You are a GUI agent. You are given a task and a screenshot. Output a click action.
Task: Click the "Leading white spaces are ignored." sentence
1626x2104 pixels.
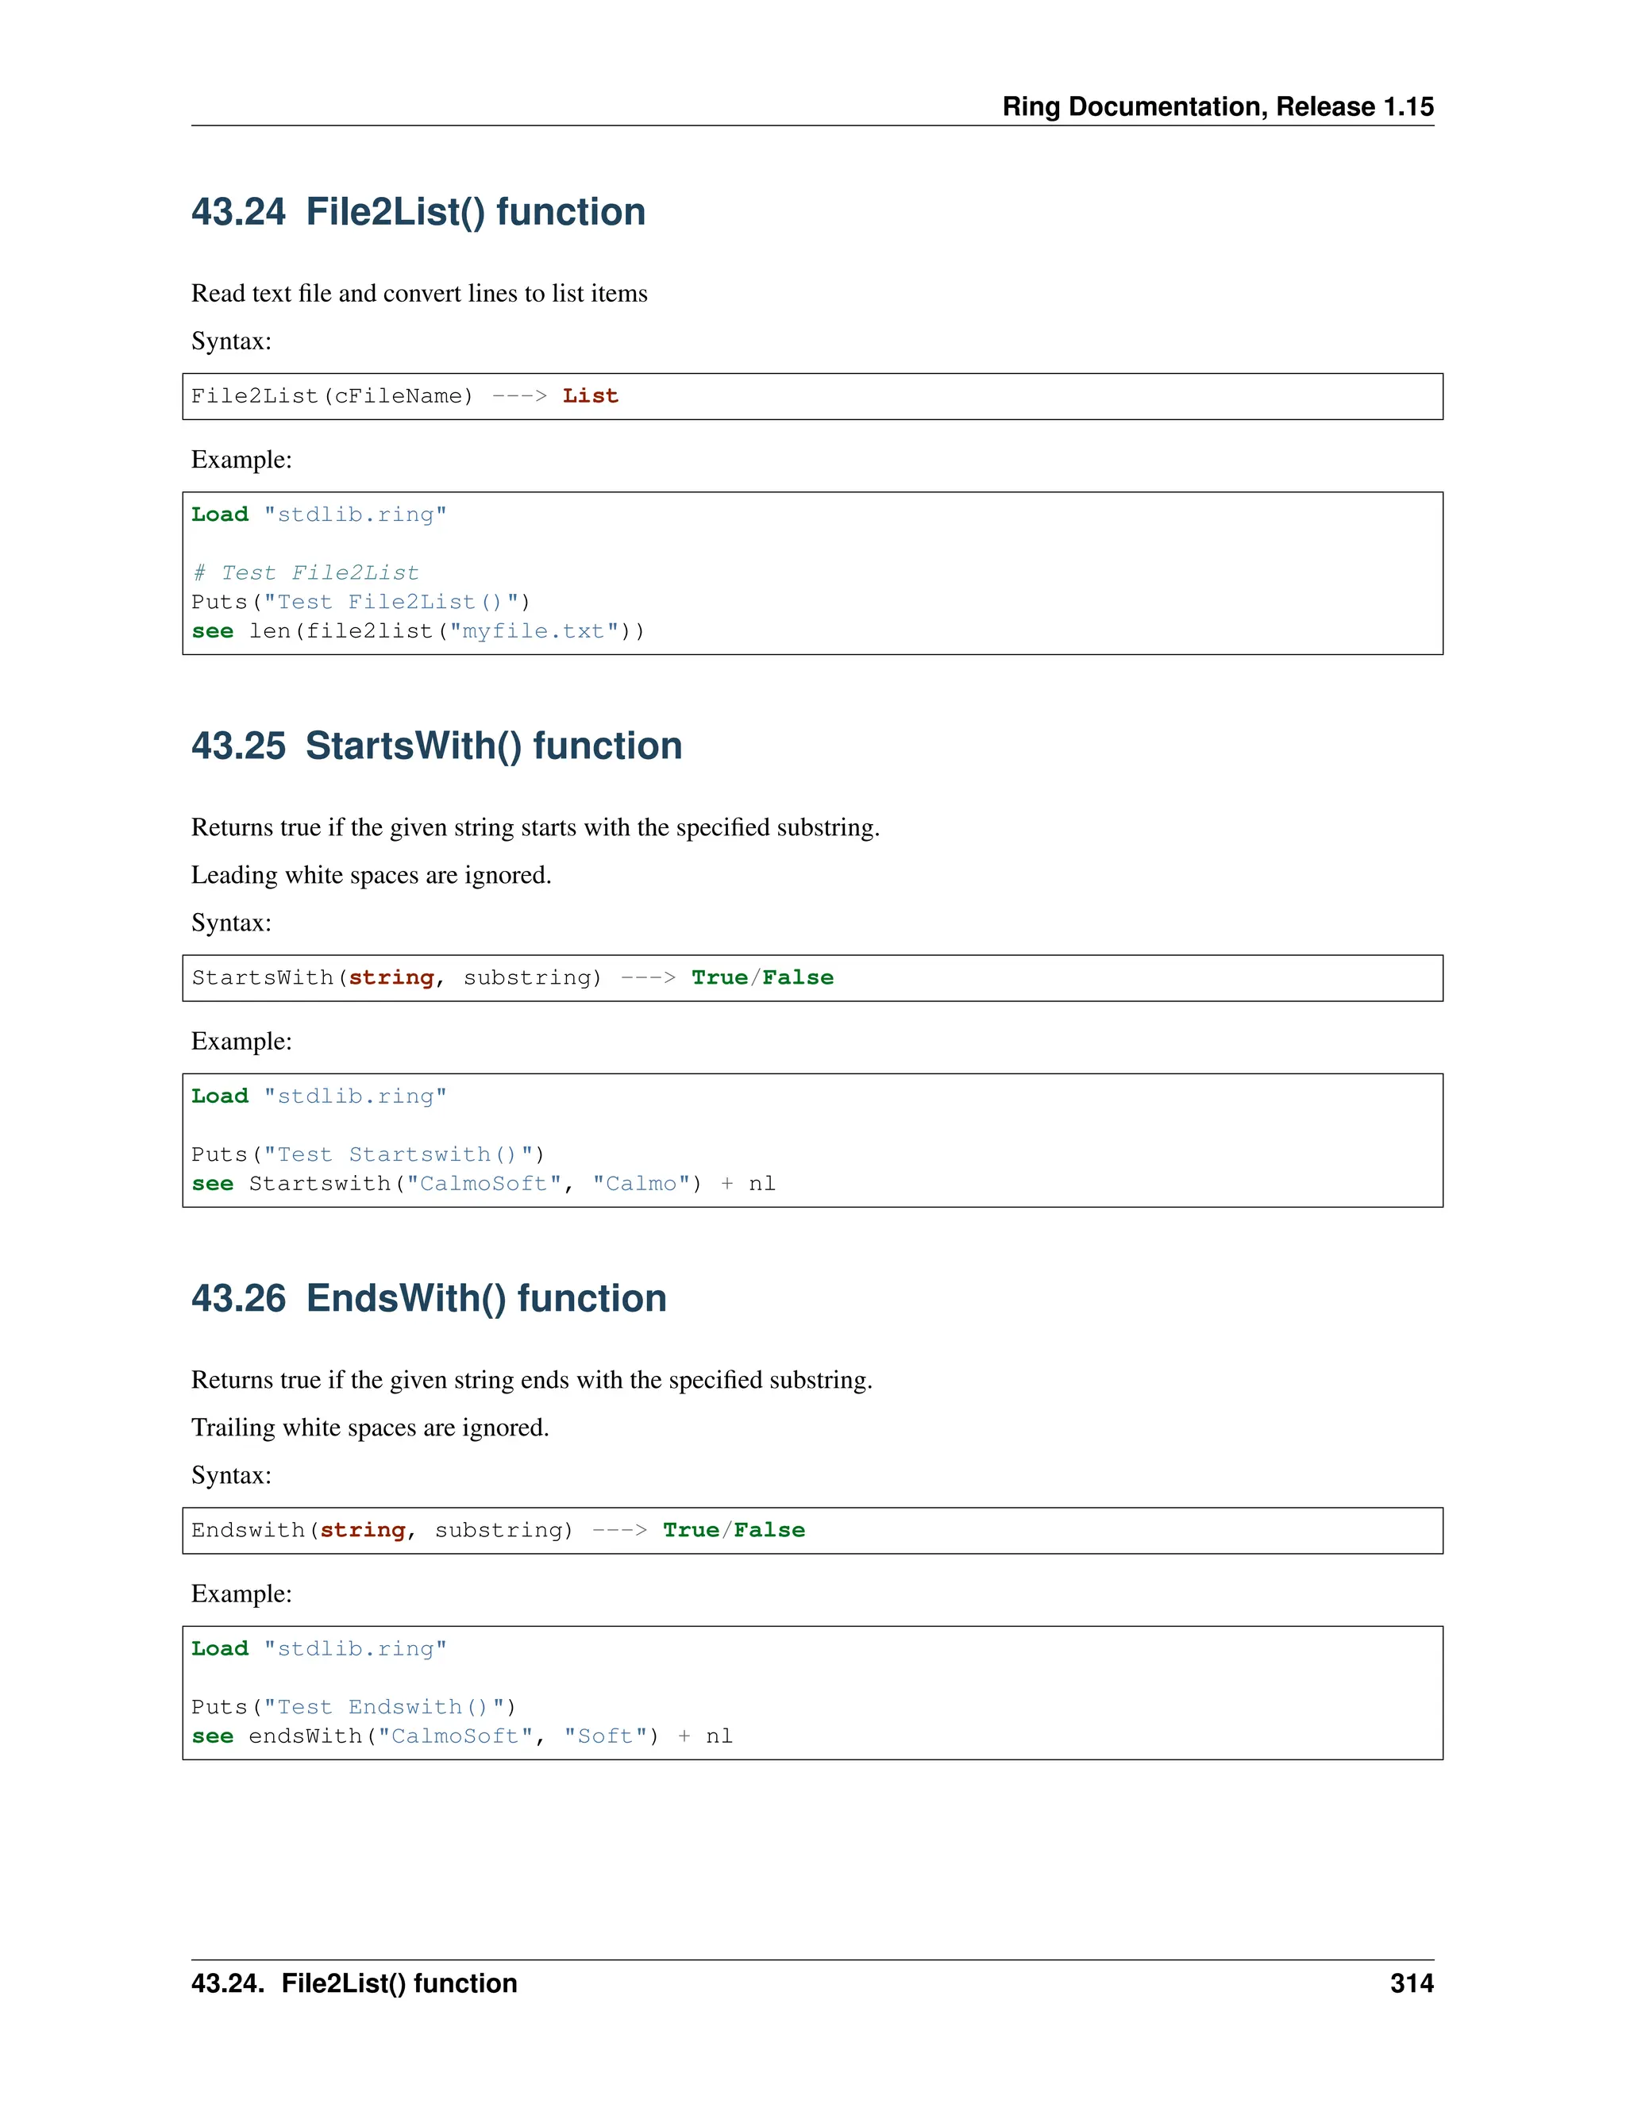pos(371,875)
